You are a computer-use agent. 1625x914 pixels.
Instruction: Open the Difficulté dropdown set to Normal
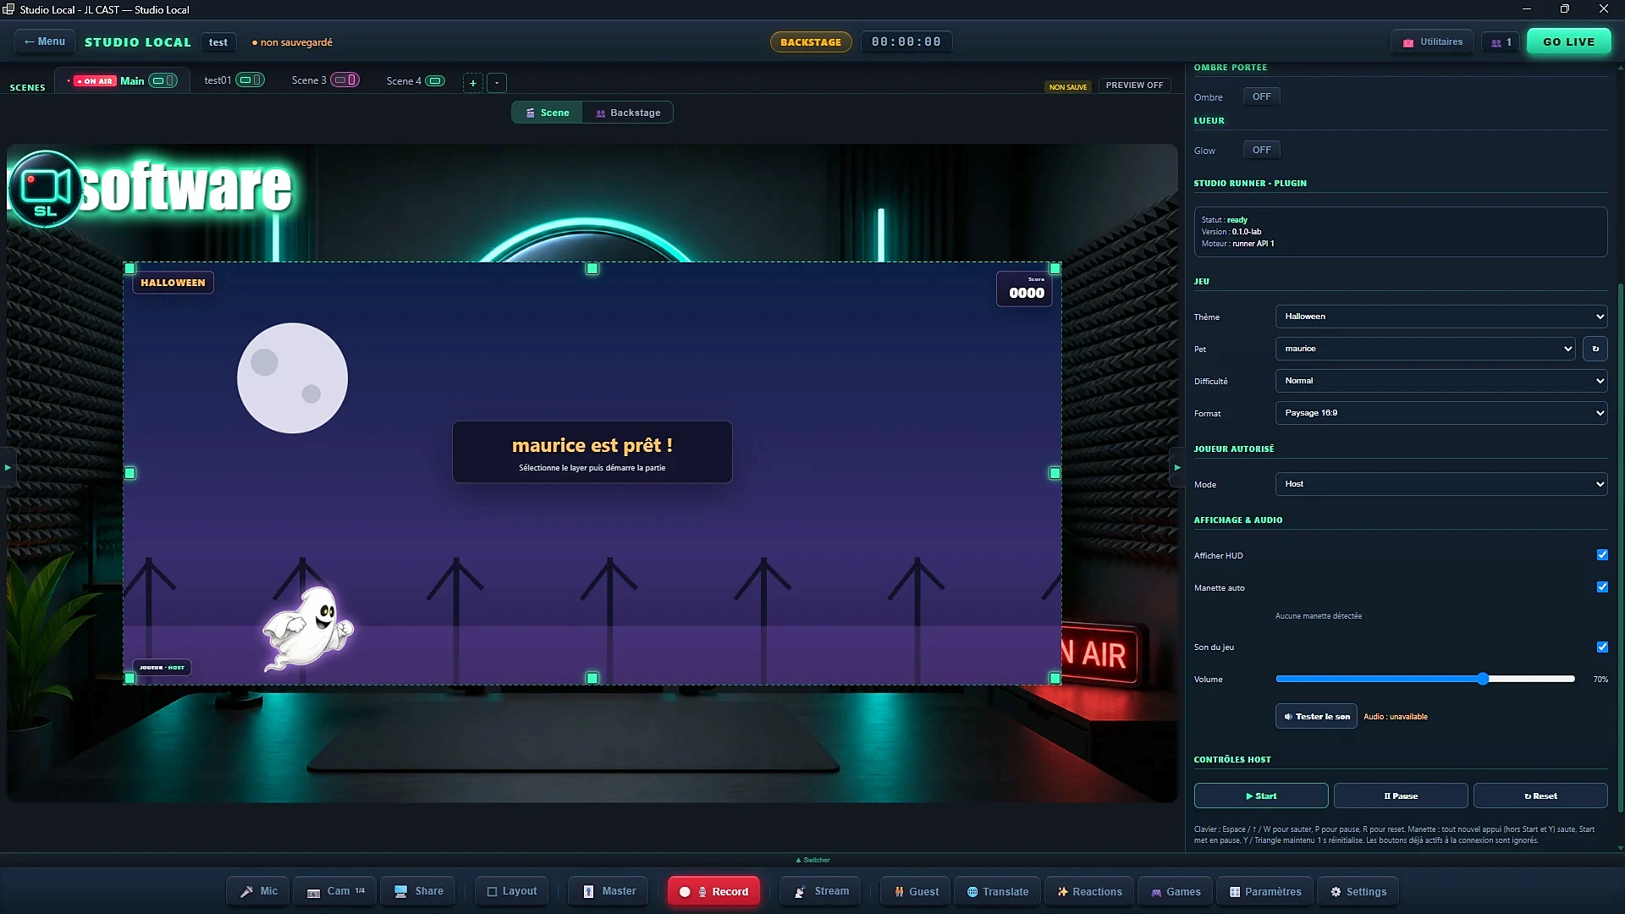[x=1441, y=381]
